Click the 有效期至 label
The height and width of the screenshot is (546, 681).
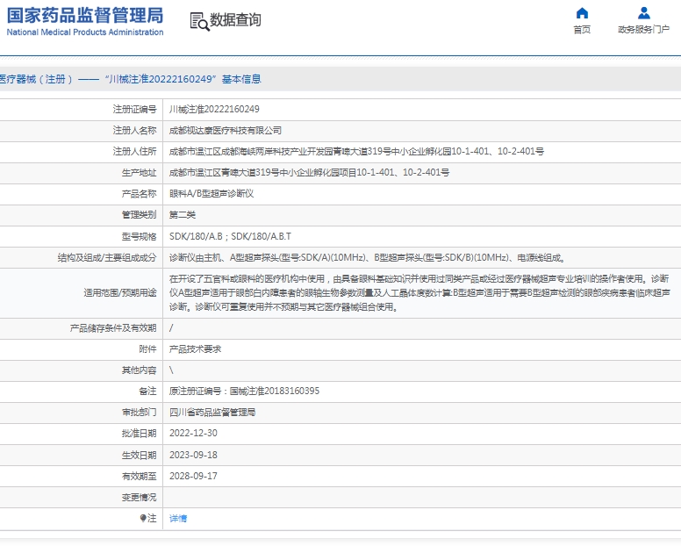[139, 476]
